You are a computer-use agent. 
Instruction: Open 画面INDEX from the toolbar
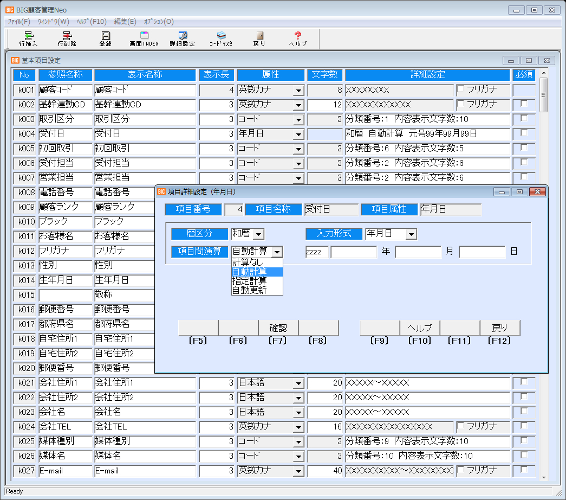144,39
